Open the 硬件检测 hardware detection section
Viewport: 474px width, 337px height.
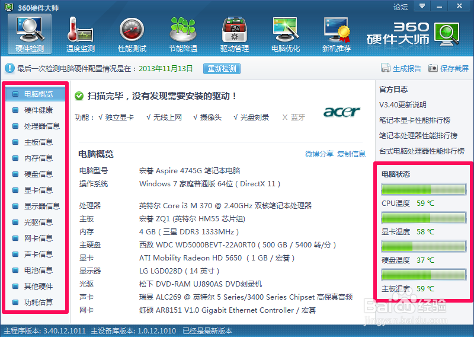30,34
